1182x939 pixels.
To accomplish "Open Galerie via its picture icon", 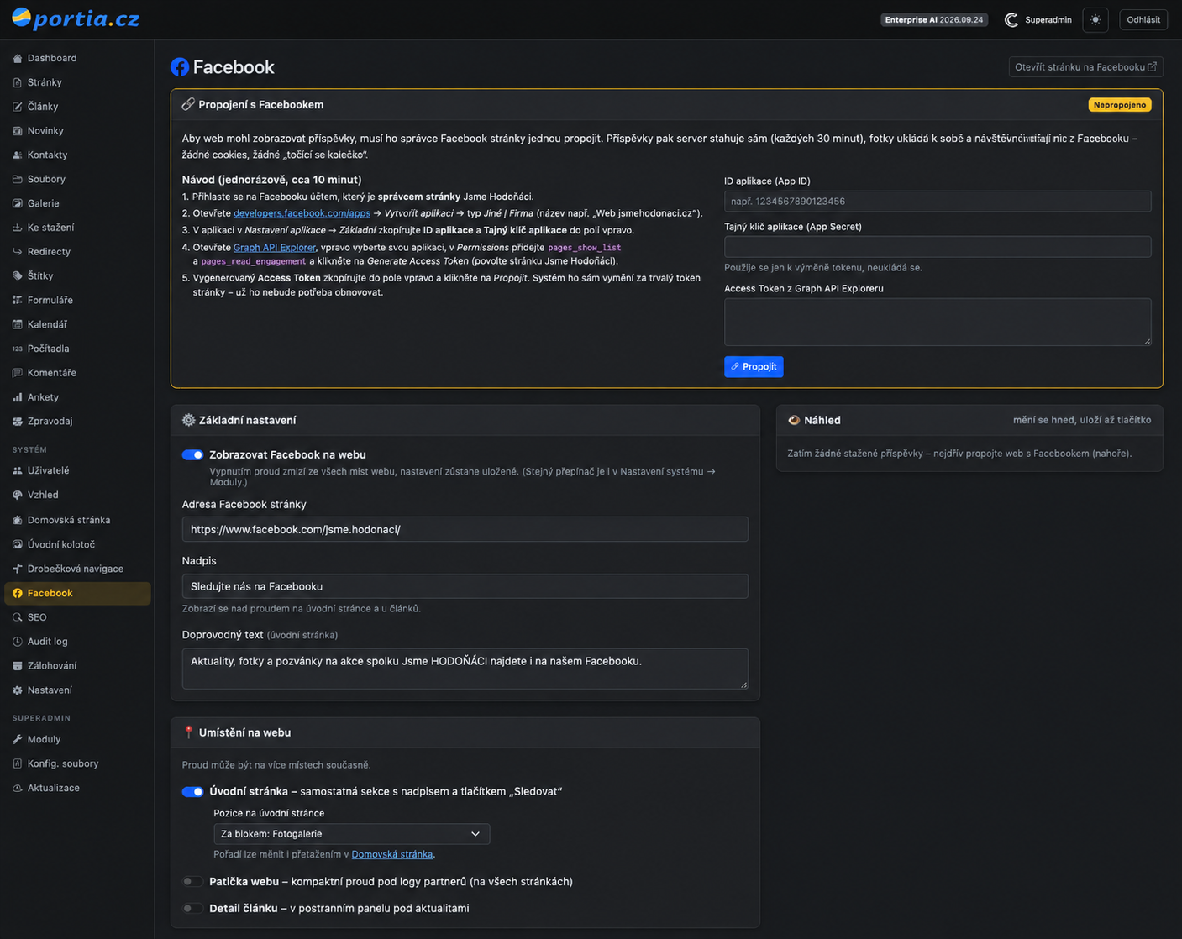I will coord(18,204).
